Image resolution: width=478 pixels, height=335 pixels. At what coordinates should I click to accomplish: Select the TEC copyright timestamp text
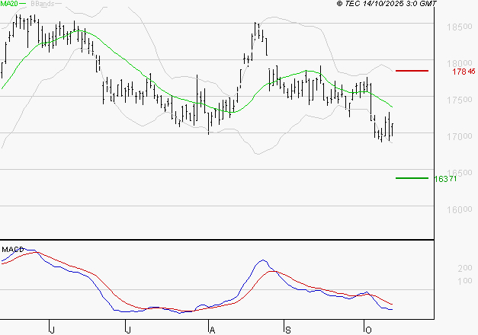(x=387, y=4)
